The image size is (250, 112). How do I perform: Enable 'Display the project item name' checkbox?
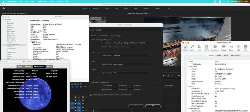(91, 95)
